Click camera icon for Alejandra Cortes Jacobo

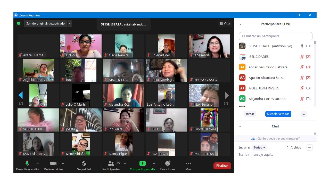308,99
